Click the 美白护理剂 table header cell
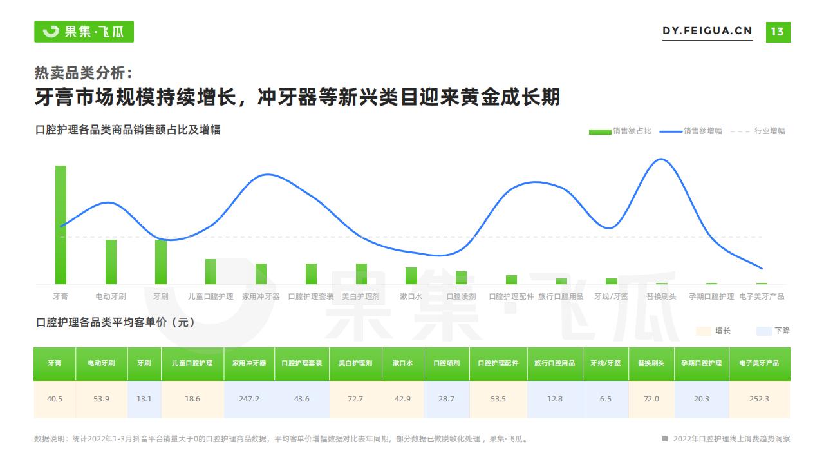 point(355,363)
